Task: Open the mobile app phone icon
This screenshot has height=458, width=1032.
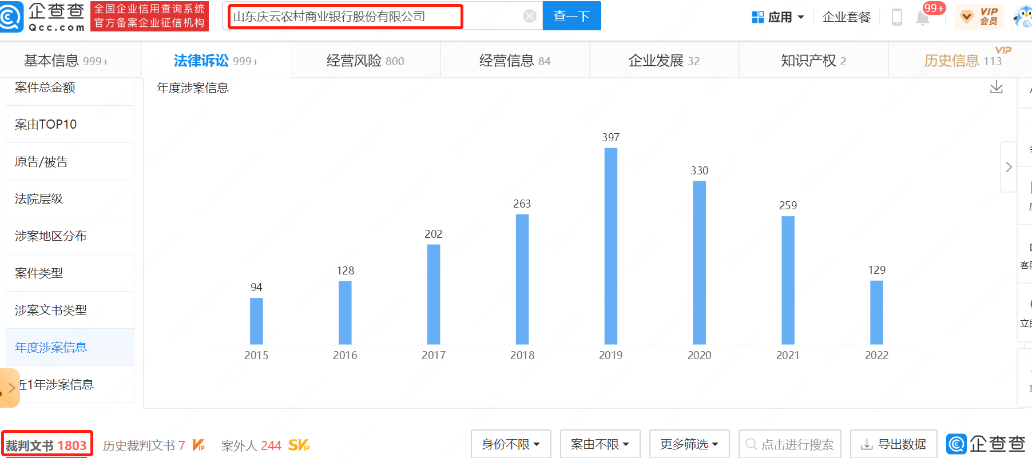Action: coord(897,17)
